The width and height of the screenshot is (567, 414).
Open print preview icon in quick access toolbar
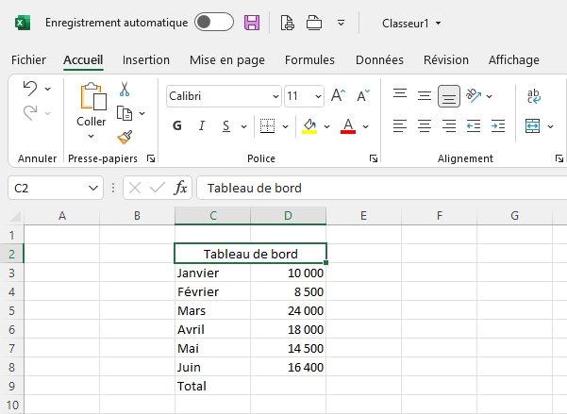click(288, 23)
